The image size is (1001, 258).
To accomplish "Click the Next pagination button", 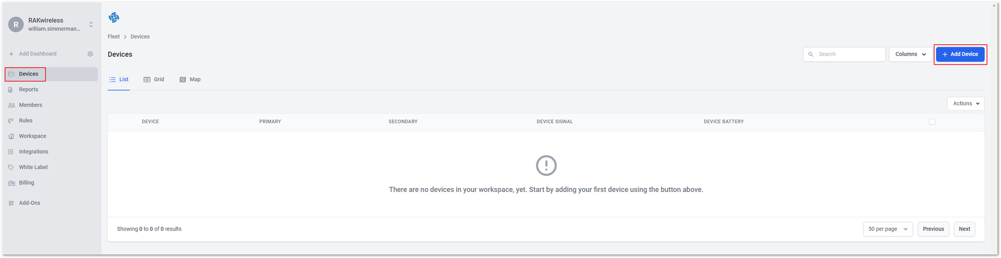I will 965,229.
